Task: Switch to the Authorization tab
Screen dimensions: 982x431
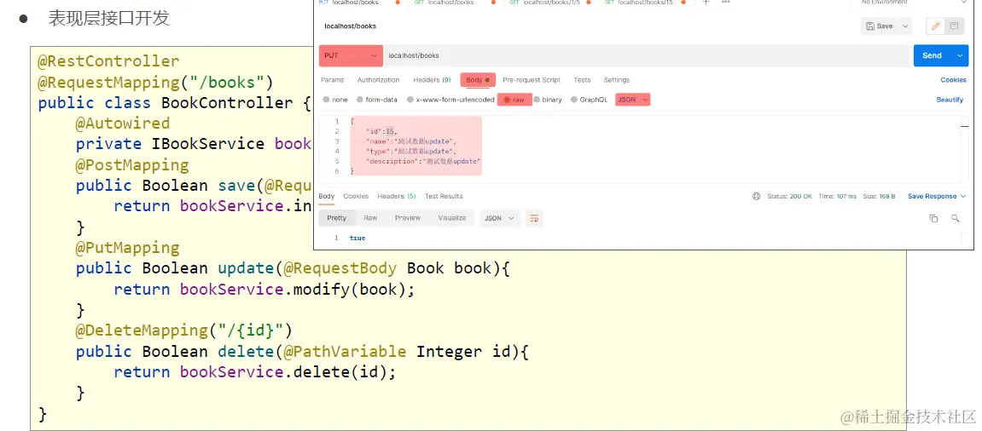Action: click(x=378, y=80)
